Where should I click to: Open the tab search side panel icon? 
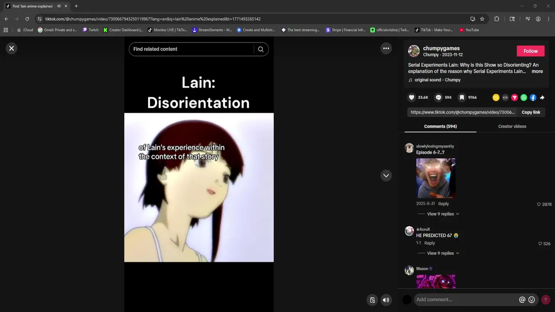[x=512, y=19]
